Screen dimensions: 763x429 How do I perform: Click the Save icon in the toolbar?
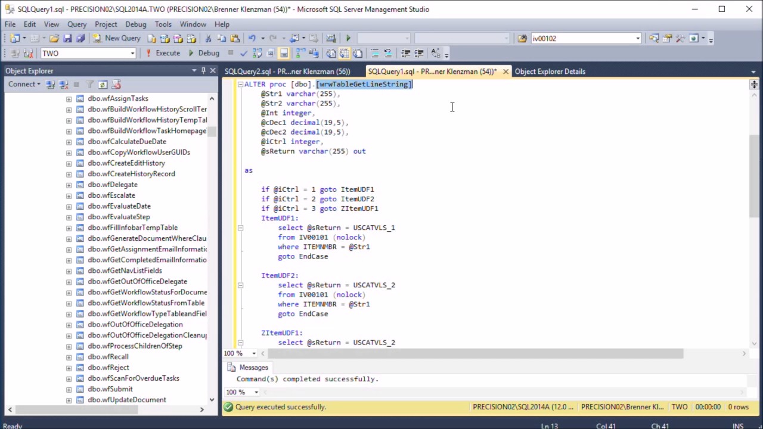67,38
